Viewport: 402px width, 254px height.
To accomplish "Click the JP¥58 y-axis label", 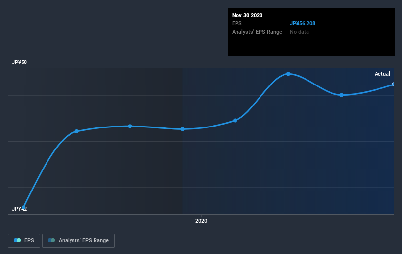I will pos(19,62).
